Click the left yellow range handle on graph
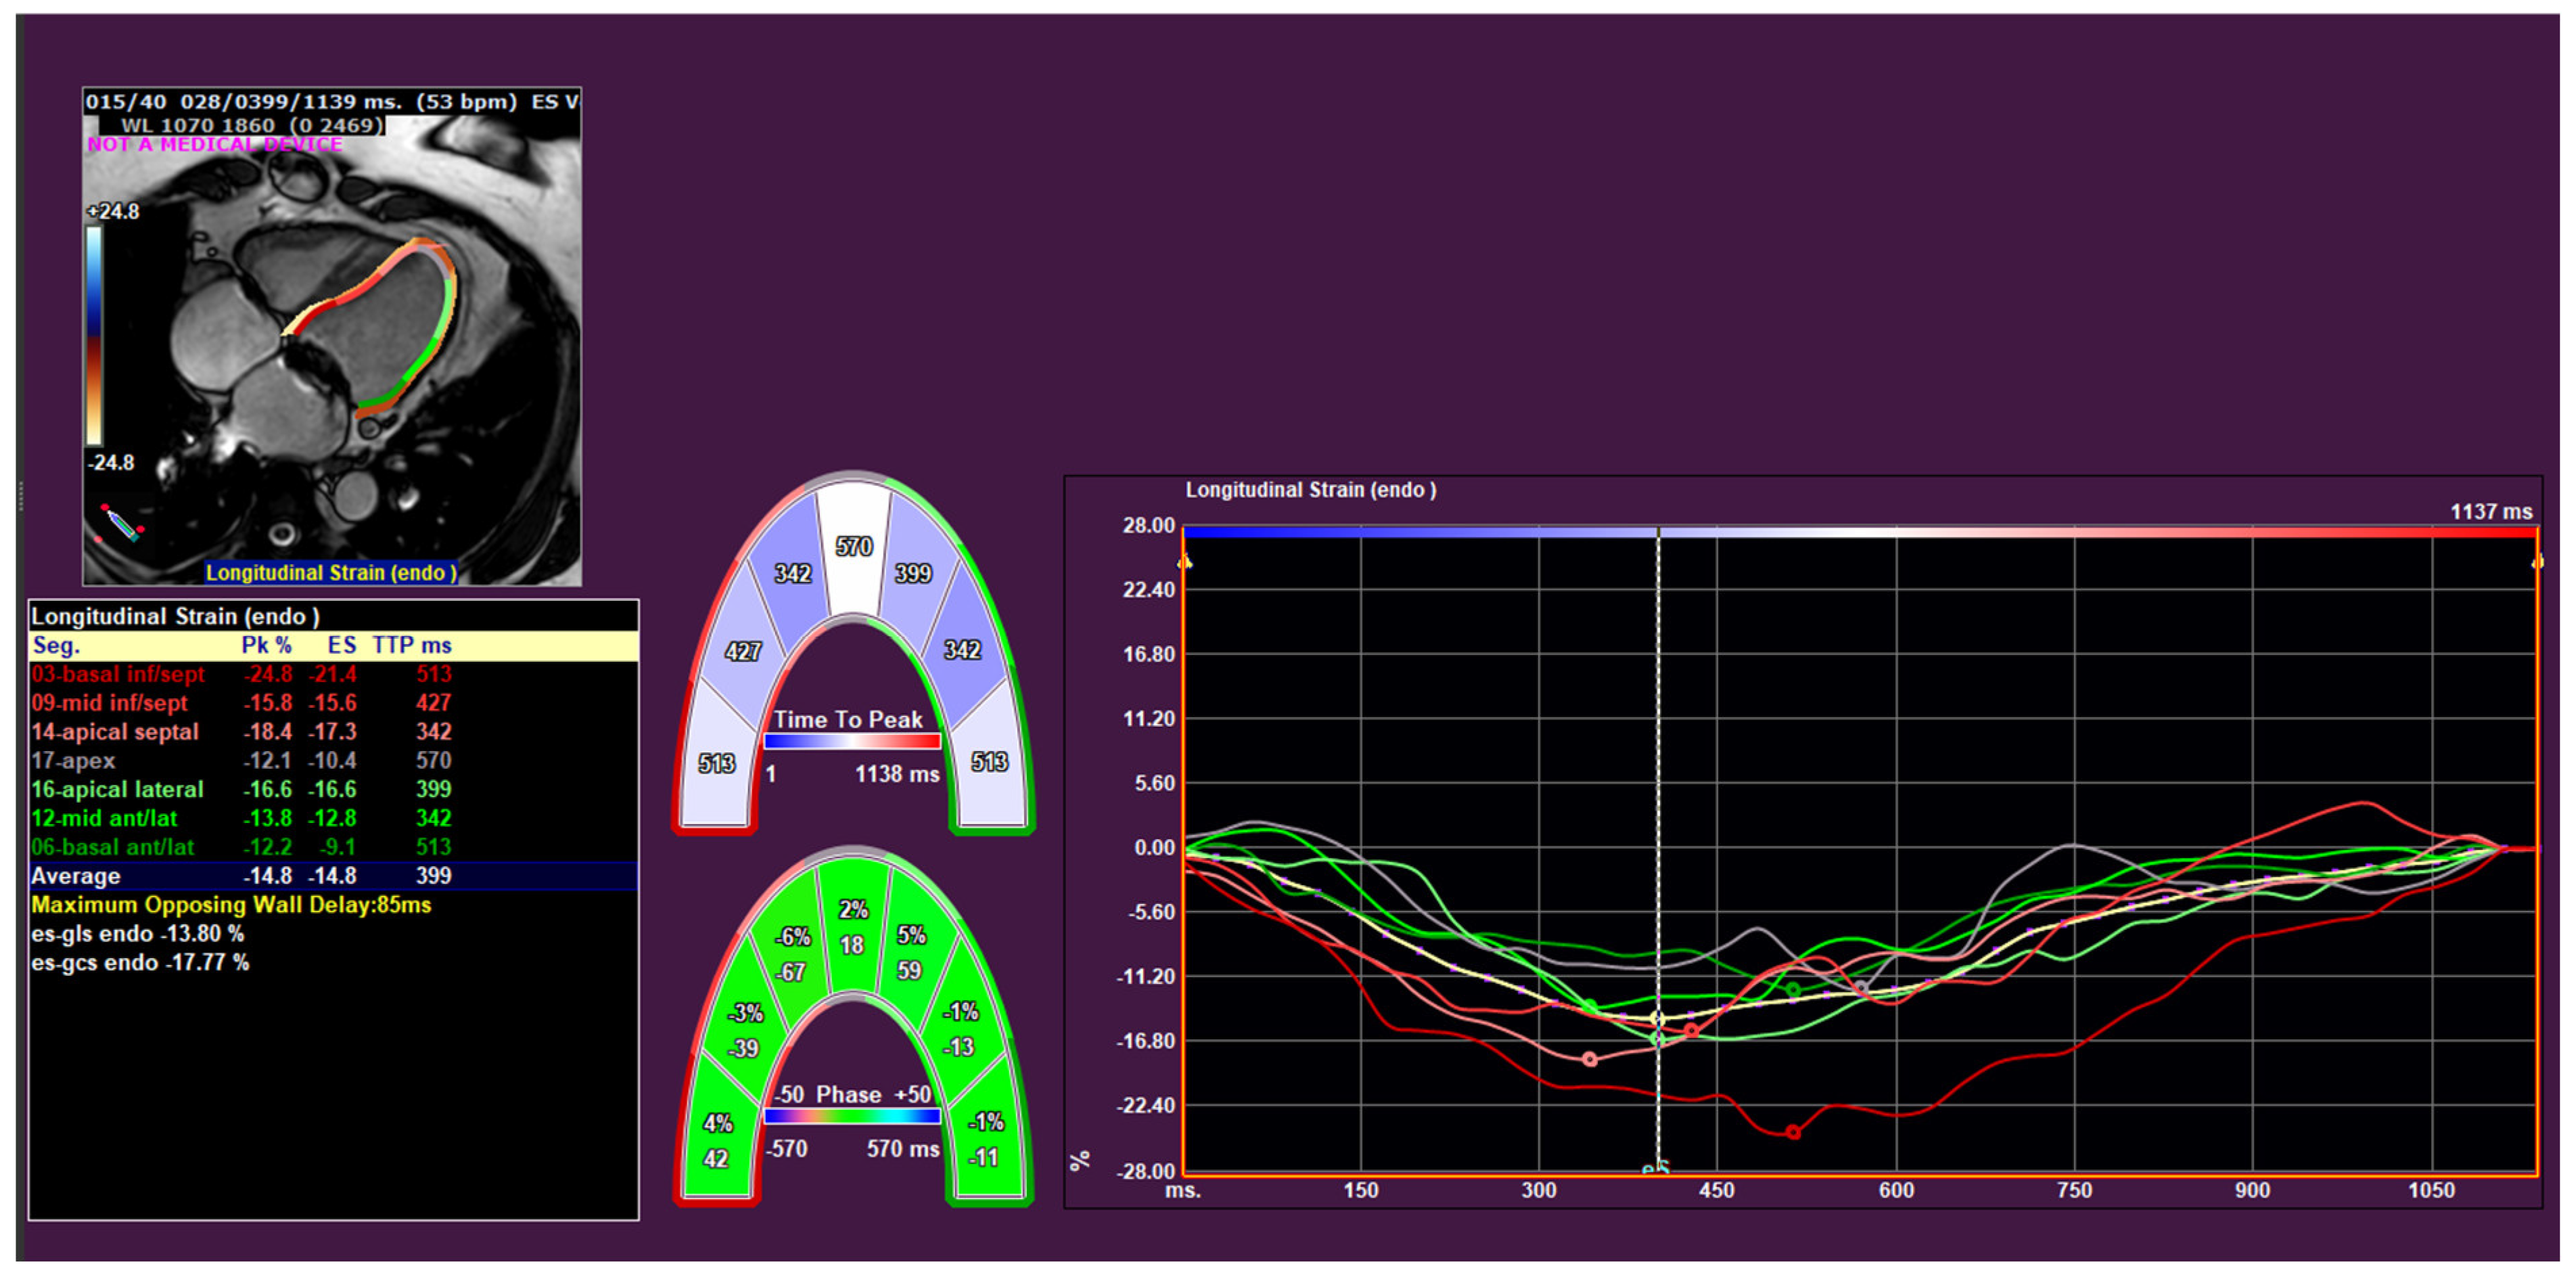Viewport: 2576px width, 1285px height. tap(1184, 563)
